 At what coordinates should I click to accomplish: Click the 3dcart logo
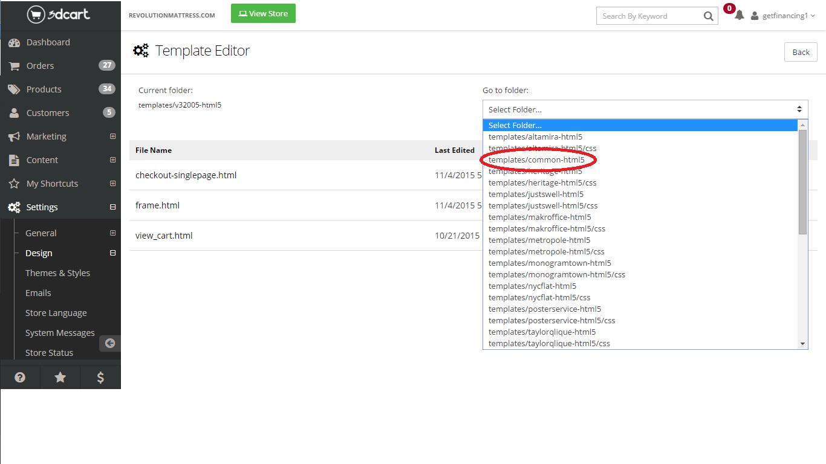[58, 14]
